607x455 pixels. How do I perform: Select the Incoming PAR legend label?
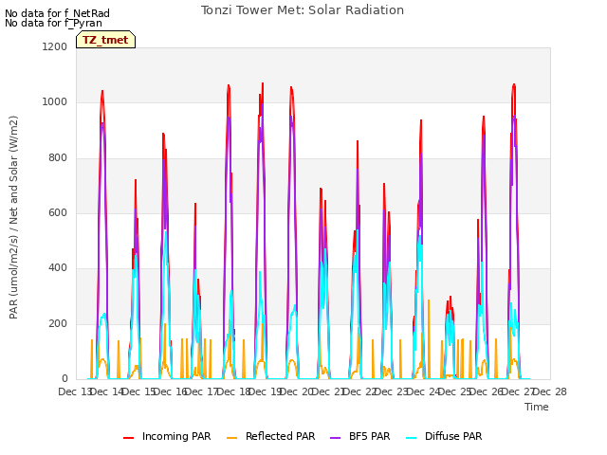tap(176, 436)
